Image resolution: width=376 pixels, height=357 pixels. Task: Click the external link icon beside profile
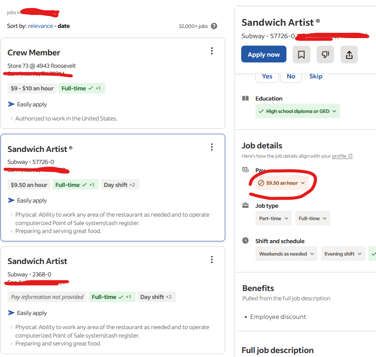pos(350,156)
